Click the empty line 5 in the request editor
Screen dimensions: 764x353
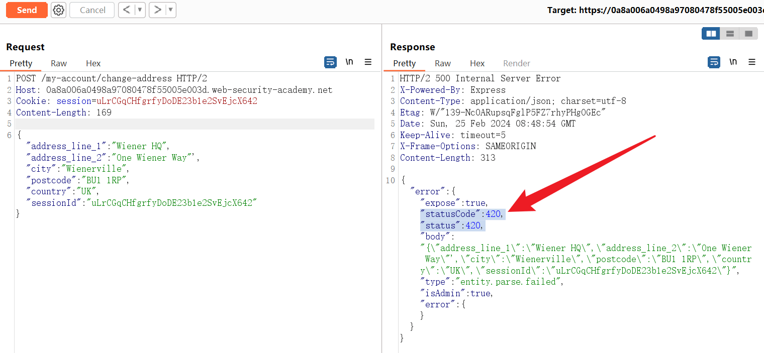click(195, 124)
